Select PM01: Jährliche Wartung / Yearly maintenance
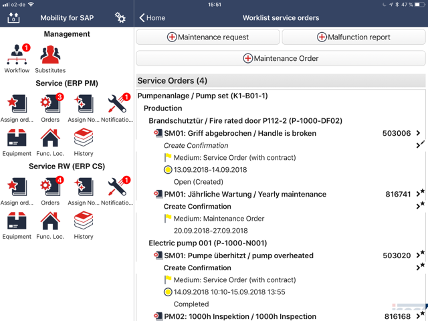 245,194
